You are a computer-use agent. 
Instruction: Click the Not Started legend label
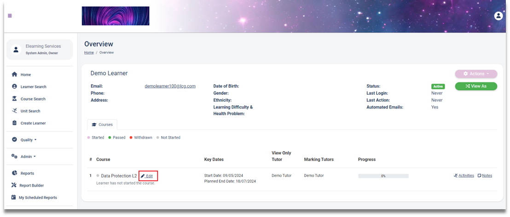(170, 138)
